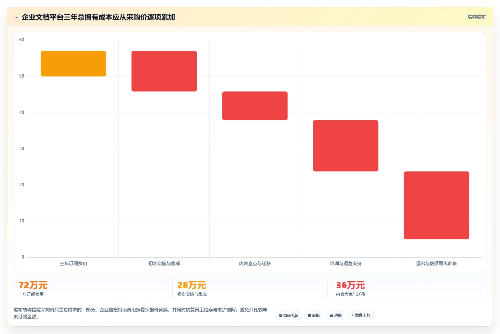Click the 培训与运营支持 axis label
The height and width of the screenshot is (334, 500).
click(346, 264)
